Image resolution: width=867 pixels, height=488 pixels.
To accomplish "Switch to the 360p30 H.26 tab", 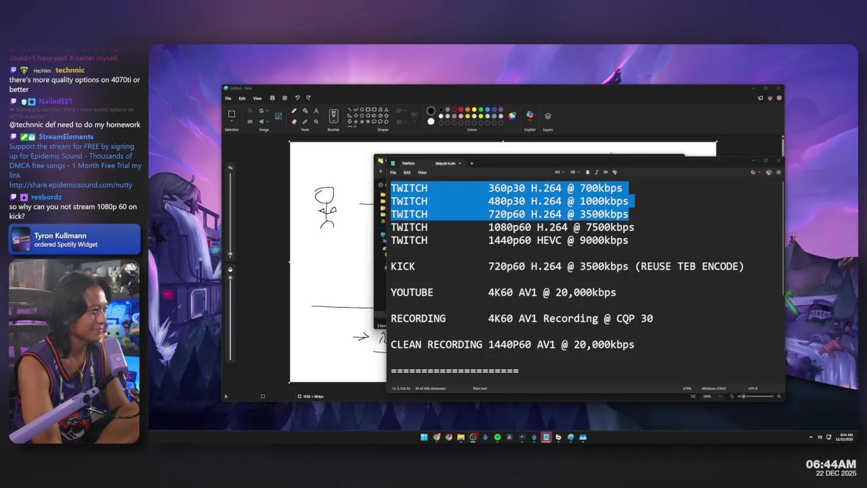I will coord(446,163).
